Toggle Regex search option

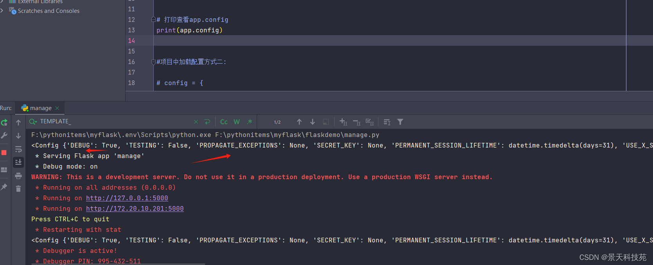[x=250, y=122]
